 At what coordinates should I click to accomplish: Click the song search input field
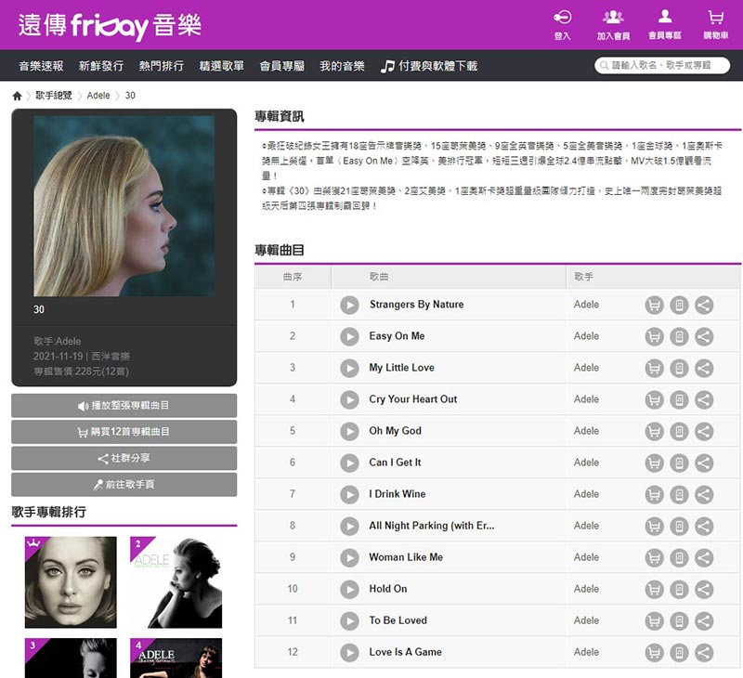click(662, 65)
